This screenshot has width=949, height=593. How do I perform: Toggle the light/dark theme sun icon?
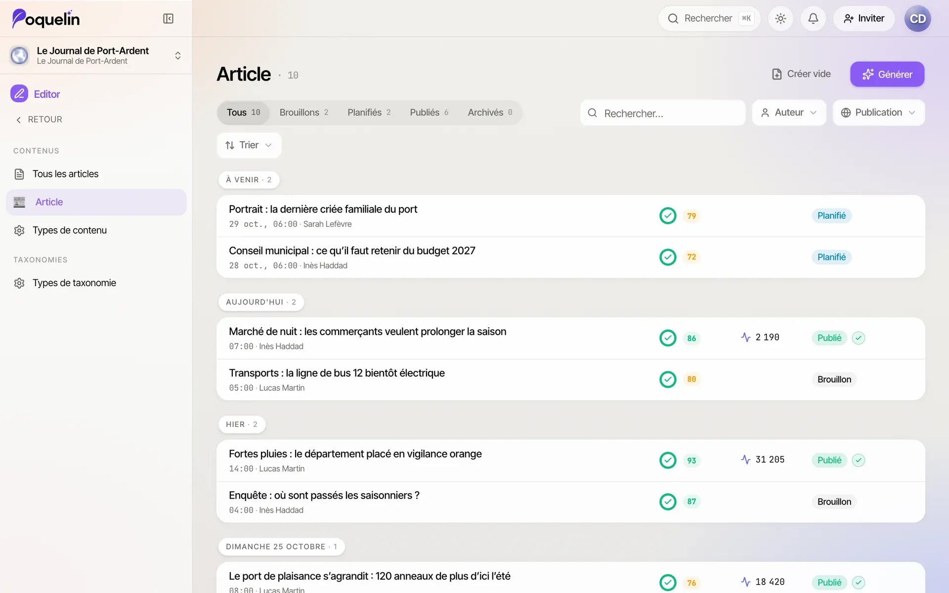pos(780,19)
